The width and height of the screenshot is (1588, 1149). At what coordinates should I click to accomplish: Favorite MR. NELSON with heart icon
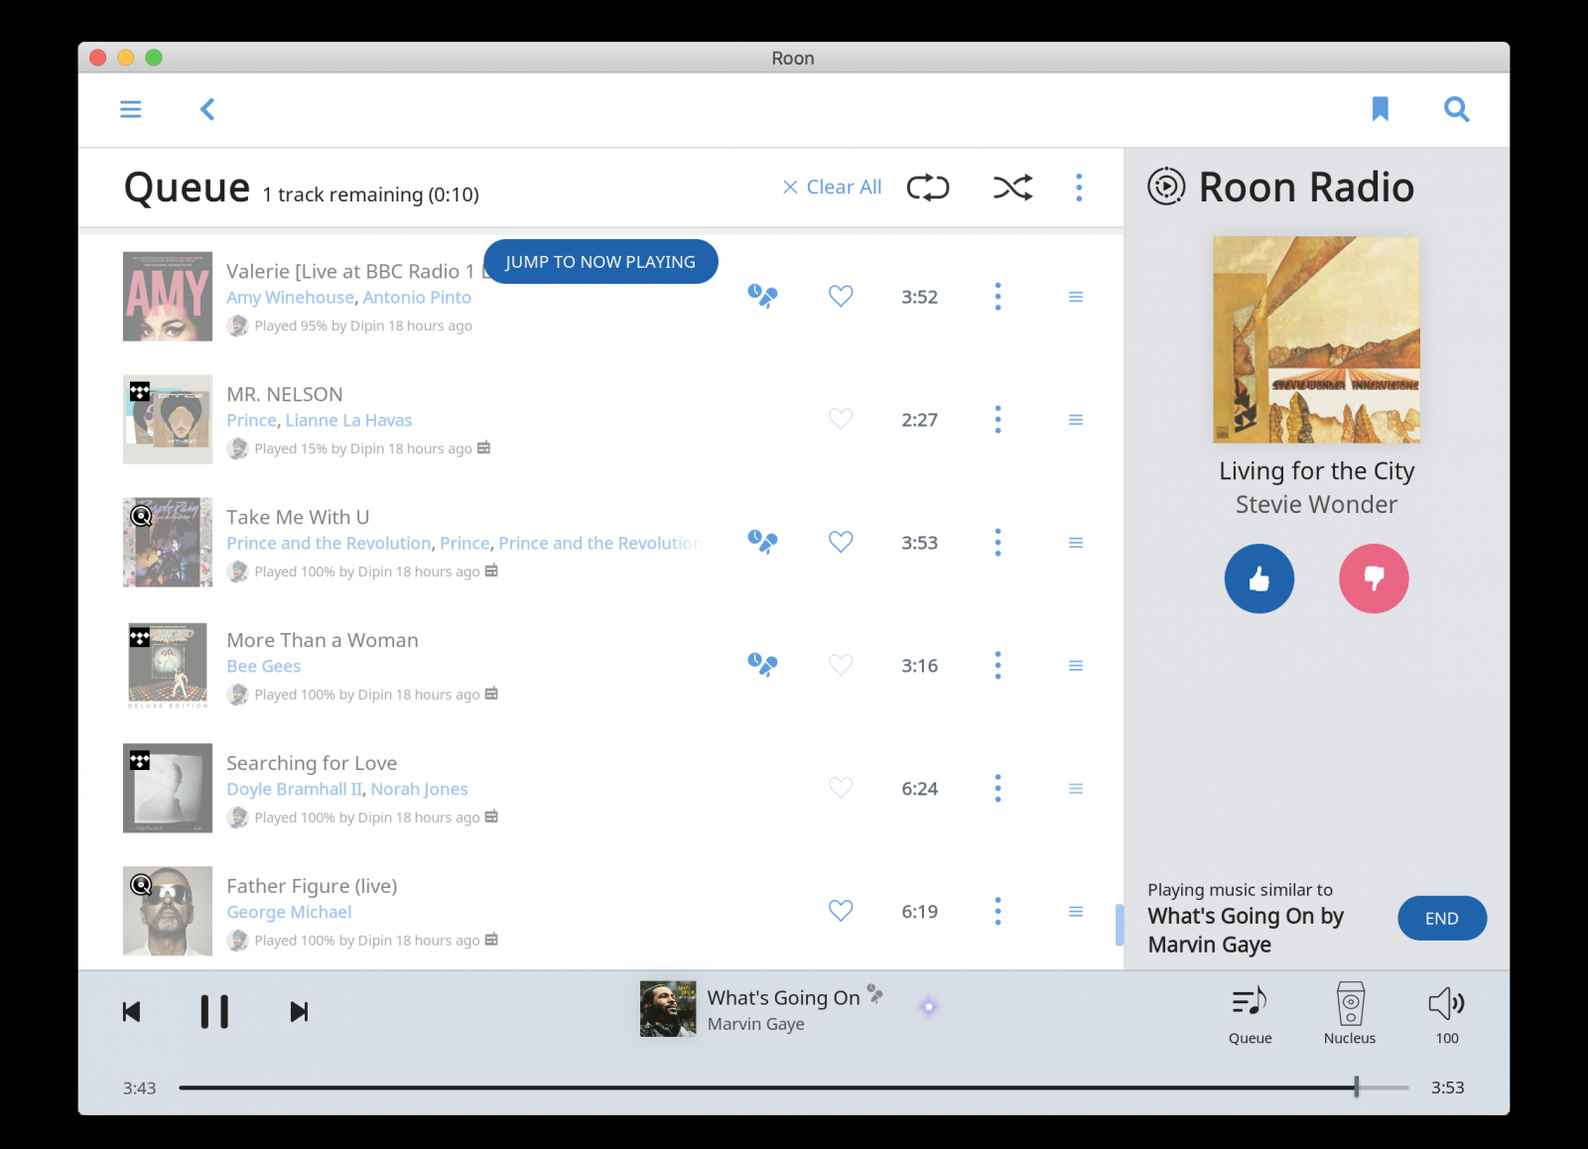click(x=841, y=419)
